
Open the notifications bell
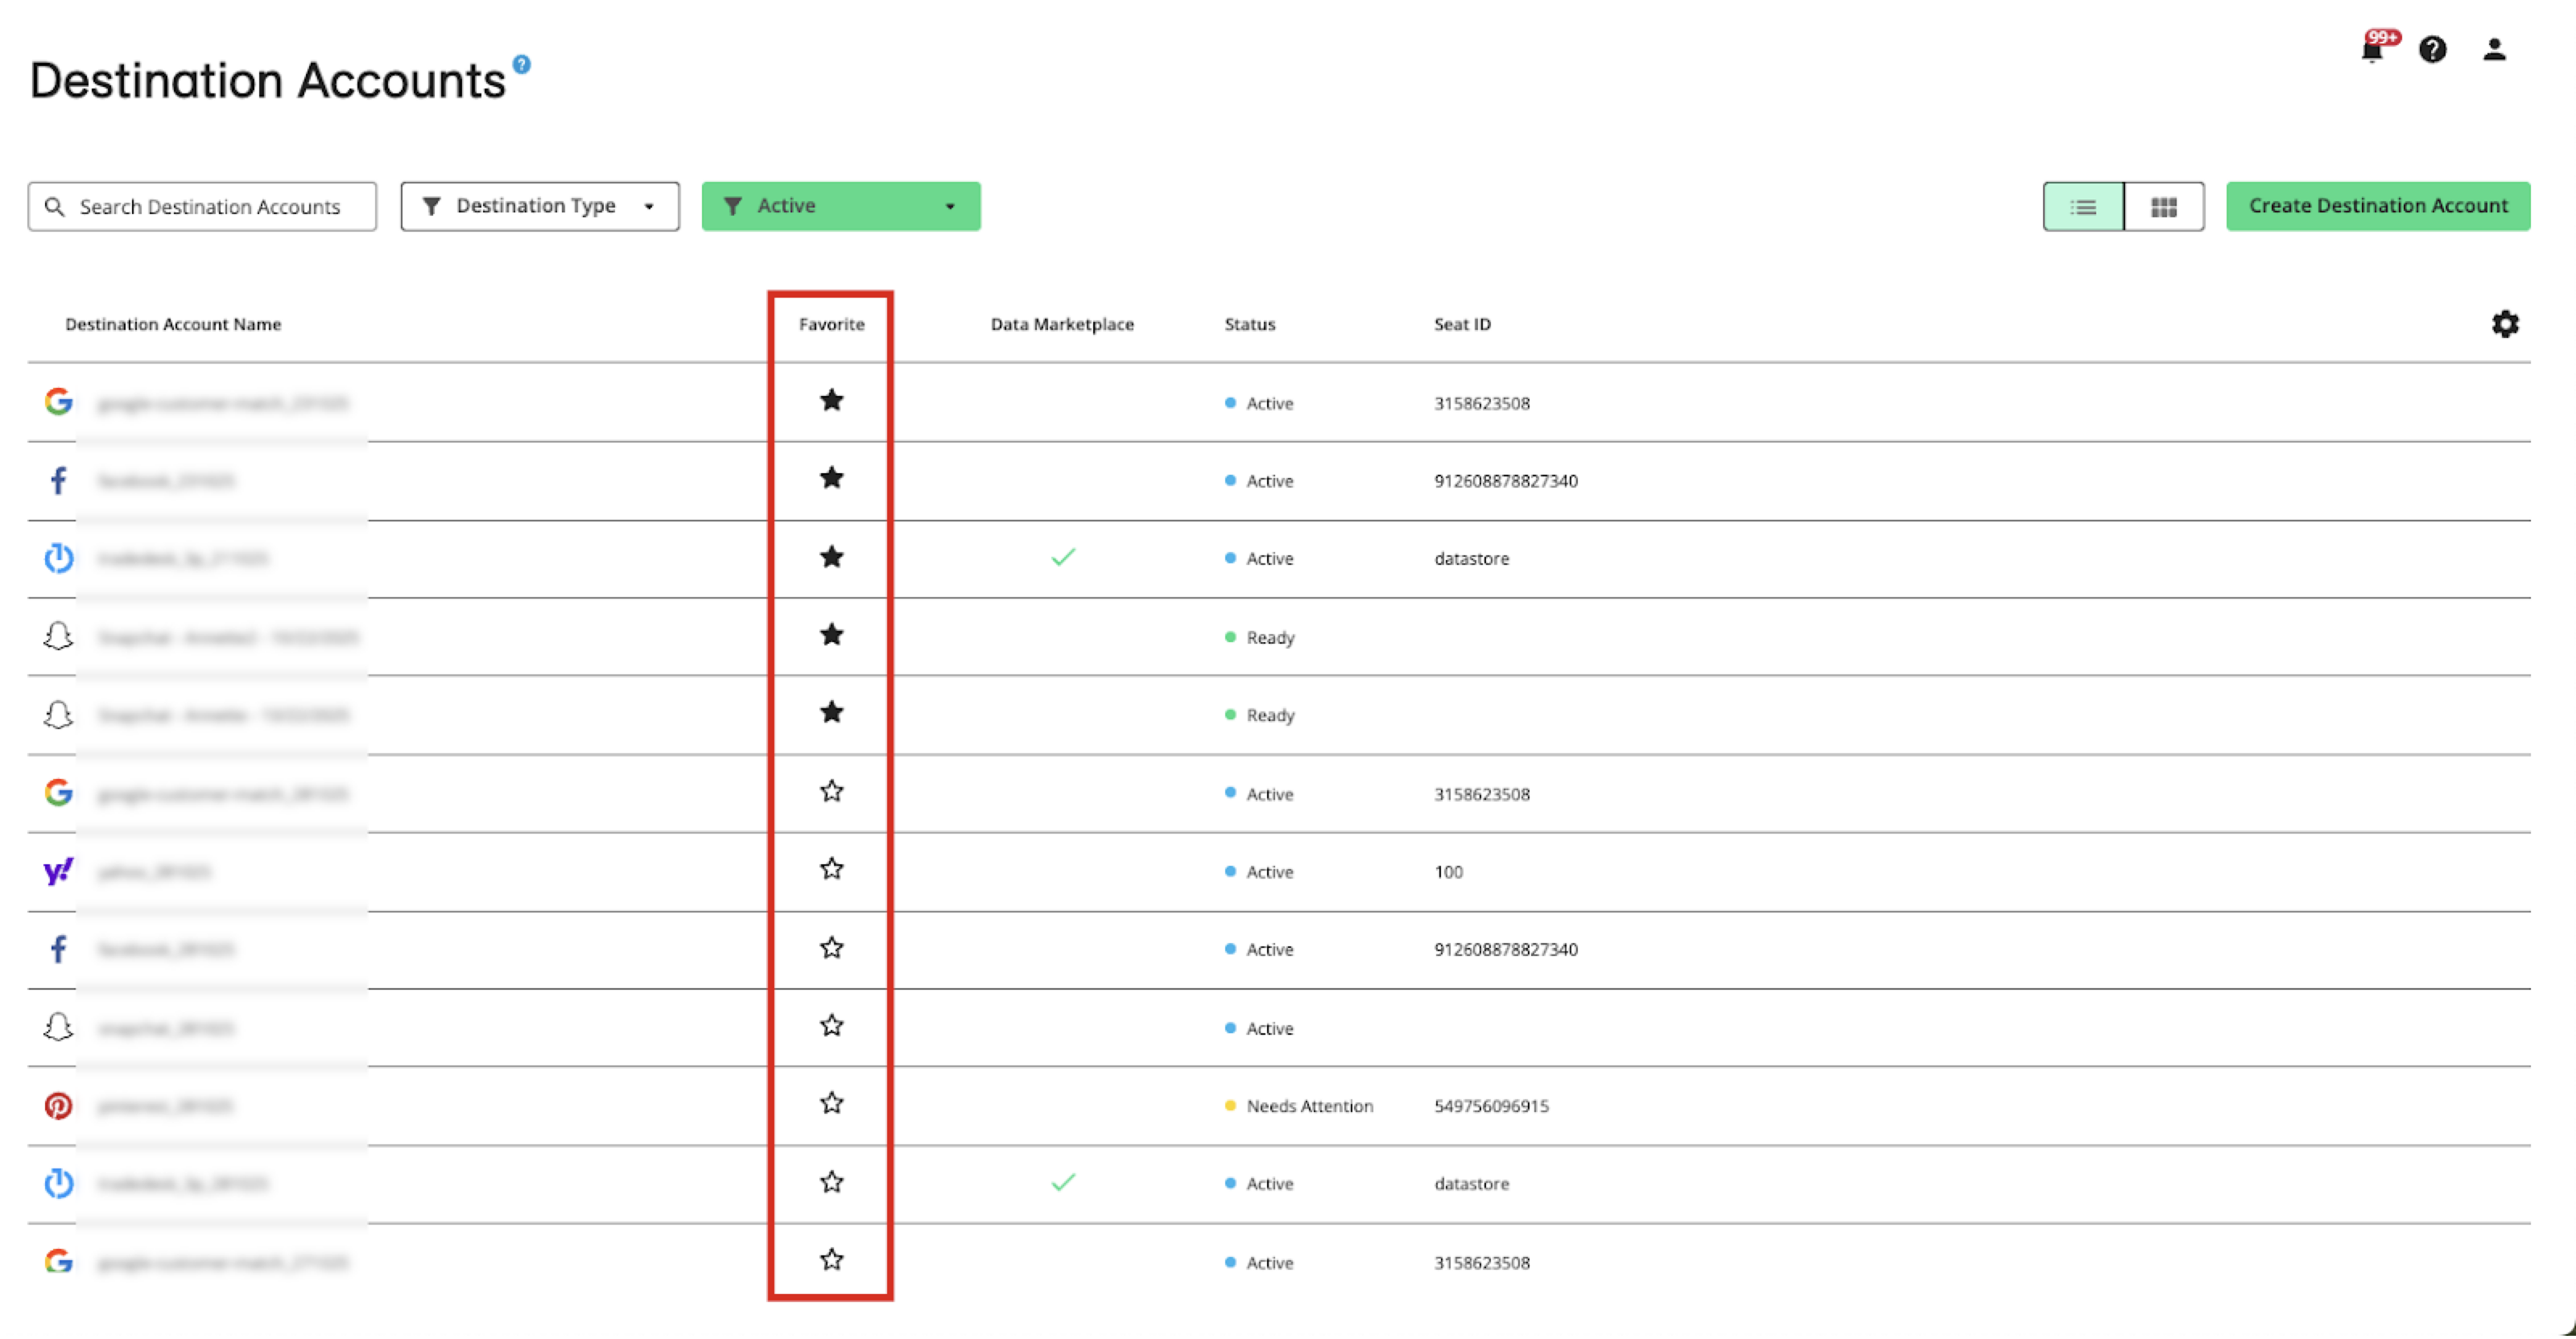(2372, 50)
